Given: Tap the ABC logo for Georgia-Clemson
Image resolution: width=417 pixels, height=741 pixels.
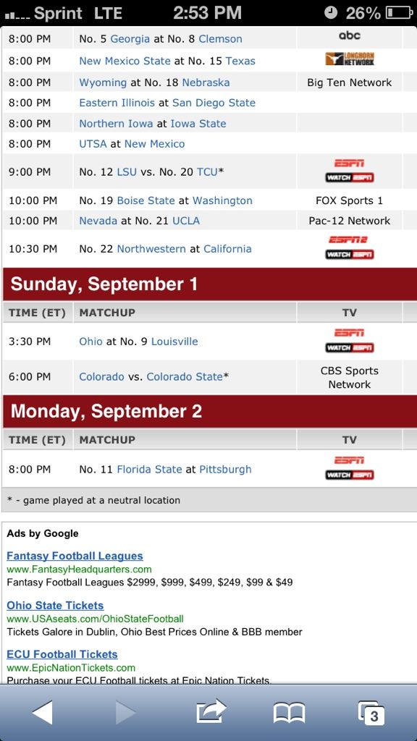Looking at the screenshot, I should (350, 35).
